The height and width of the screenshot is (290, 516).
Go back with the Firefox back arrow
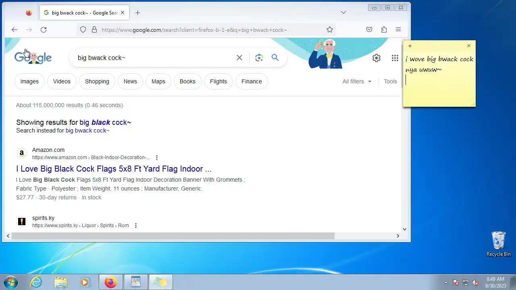[15, 29]
